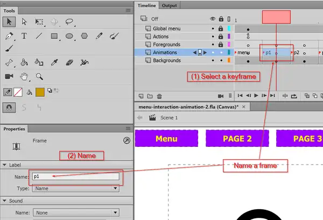Pick the Lasso tool
323x220 pixels.
(x=69, y=22)
